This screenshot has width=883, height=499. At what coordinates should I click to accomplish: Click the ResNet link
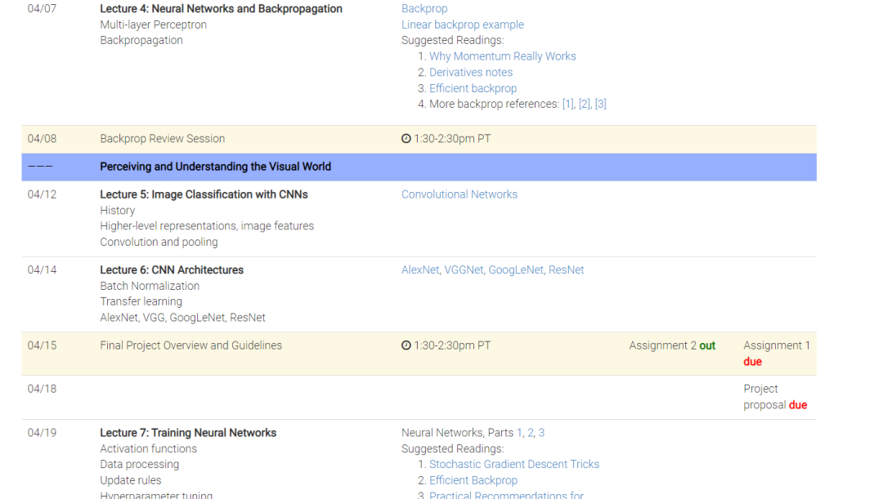tap(567, 270)
